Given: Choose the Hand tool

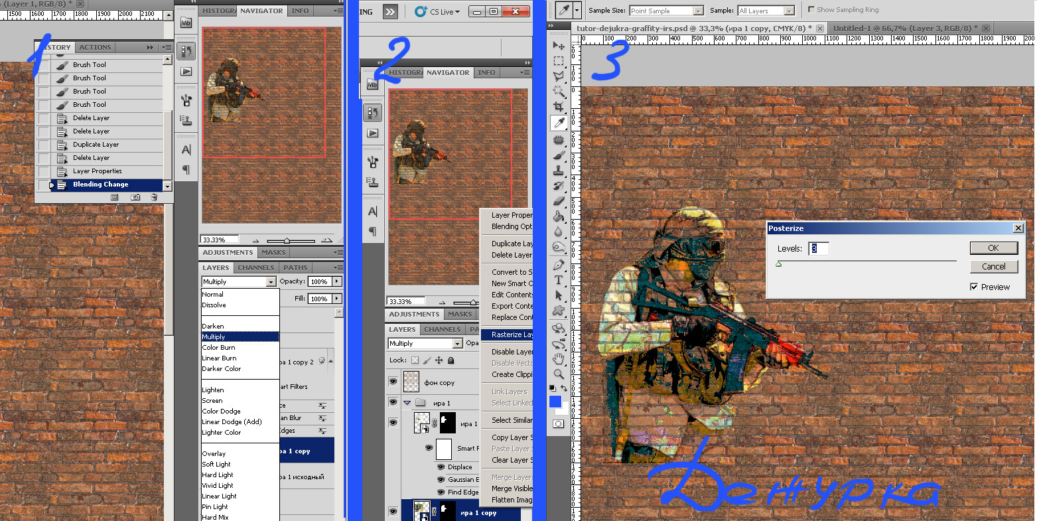Looking at the screenshot, I should coord(559,359).
